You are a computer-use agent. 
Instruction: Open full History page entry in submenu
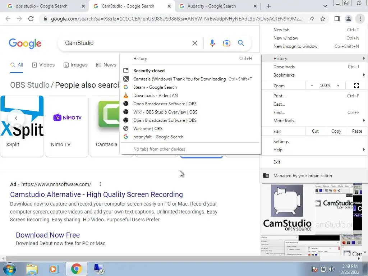coord(190,59)
